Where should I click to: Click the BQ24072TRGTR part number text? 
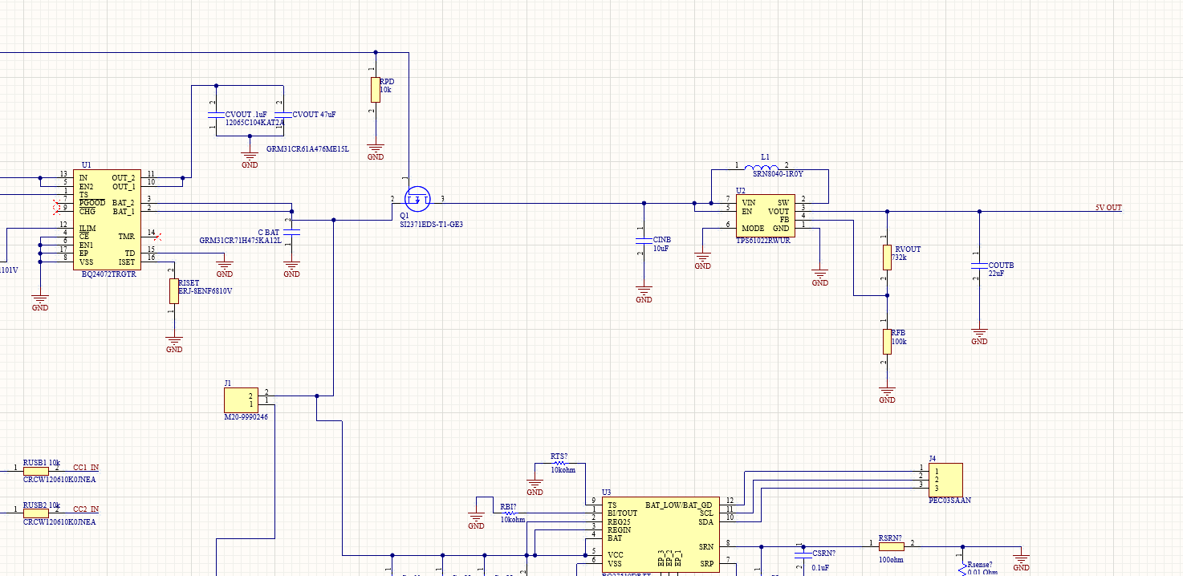click(109, 274)
